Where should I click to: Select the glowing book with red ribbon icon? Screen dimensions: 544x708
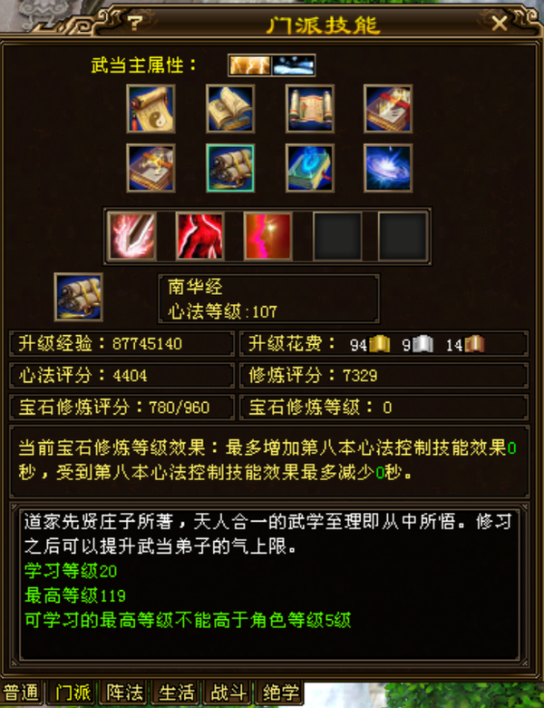[388, 109]
